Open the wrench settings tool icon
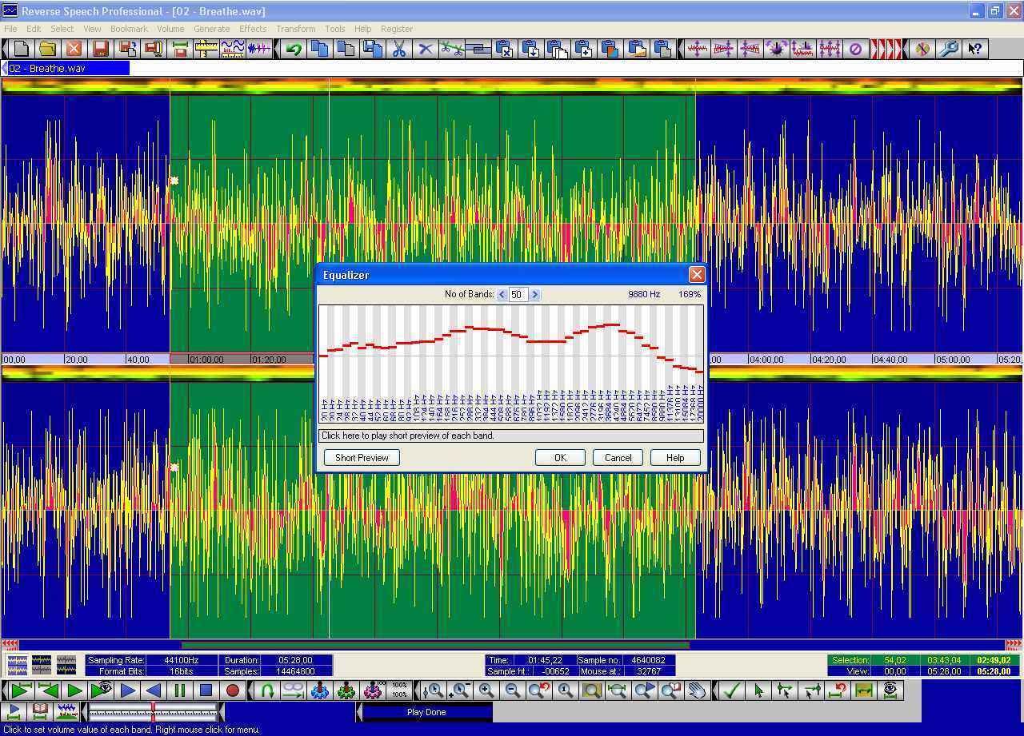 point(949,49)
